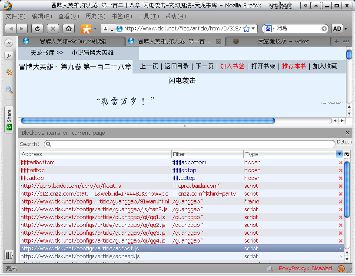Click the page's vertical scrollbar thumb

click(349, 55)
